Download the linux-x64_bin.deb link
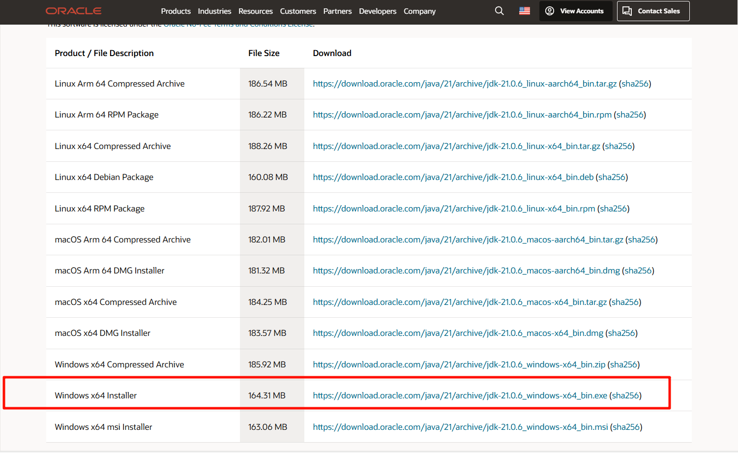Screen dimensions: 738x453 point(453,177)
